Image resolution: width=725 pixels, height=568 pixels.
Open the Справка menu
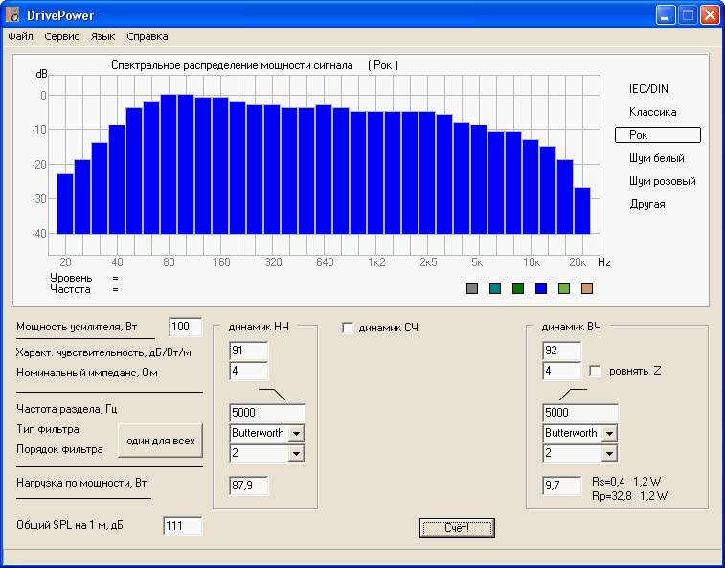[x=147, y=36]
